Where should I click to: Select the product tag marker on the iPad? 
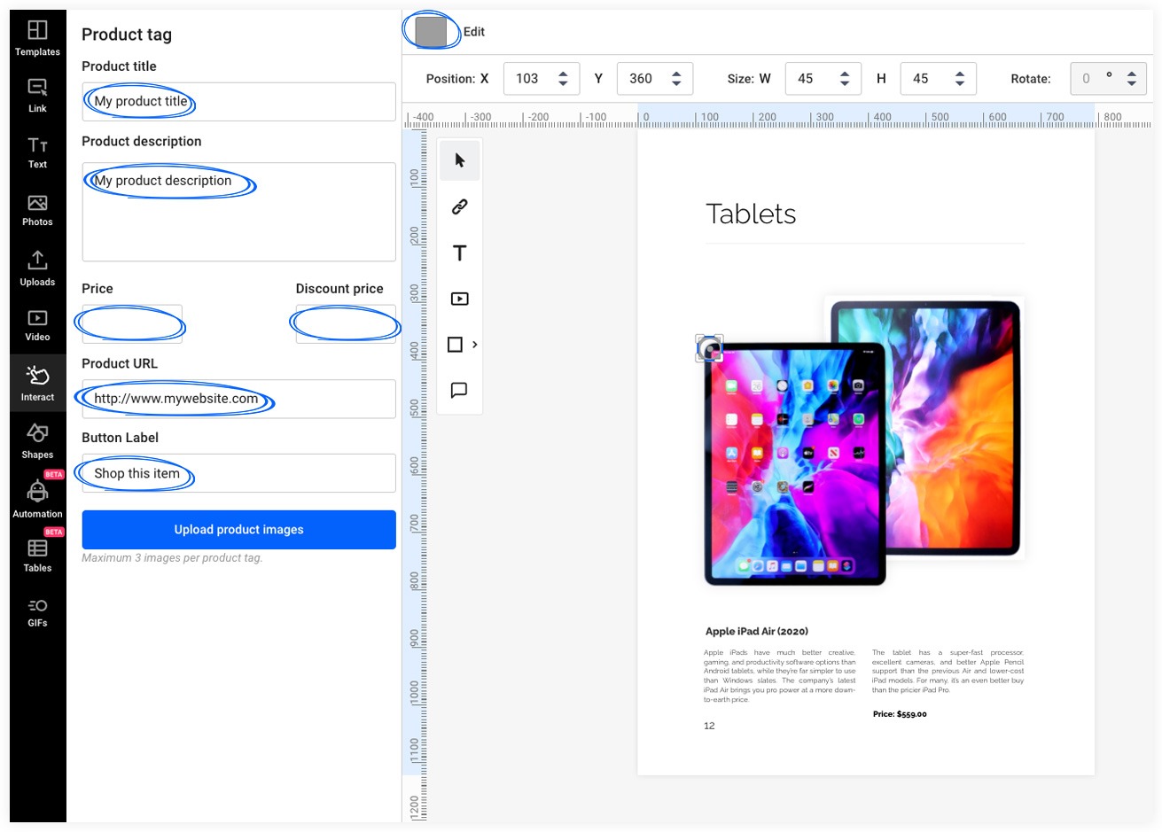pyautogui.click(x=709, y=348)
